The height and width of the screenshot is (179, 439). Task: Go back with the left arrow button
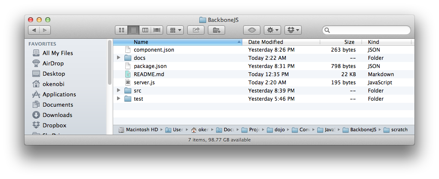34,30
